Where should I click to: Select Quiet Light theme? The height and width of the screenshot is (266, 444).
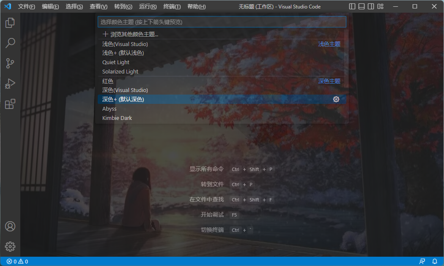point(222,62)
